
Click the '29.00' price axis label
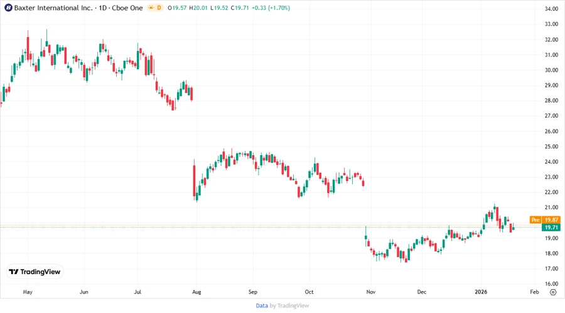(x=551, y=85)
